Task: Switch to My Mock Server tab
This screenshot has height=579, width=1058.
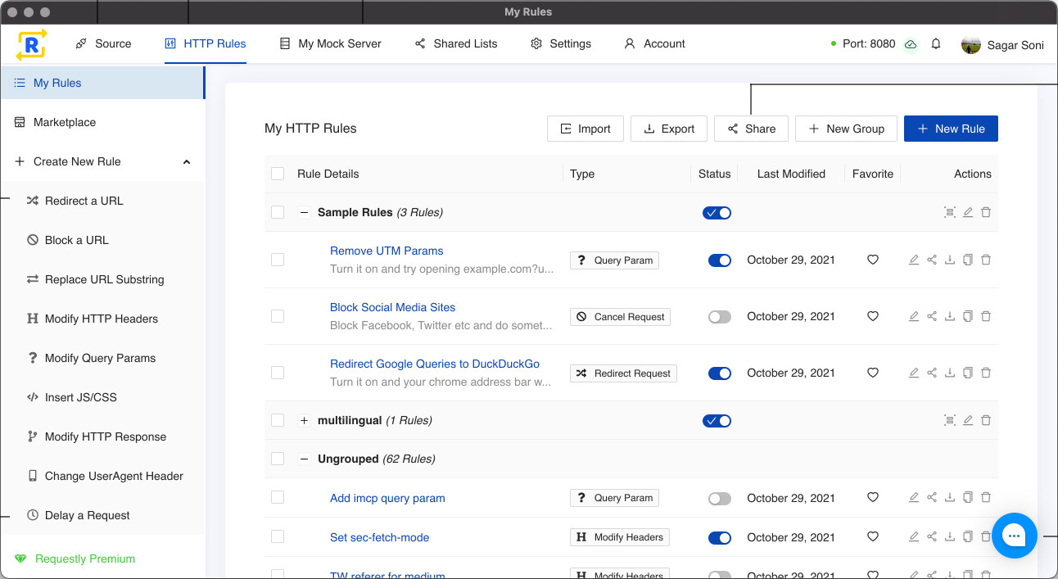Action: (x=330, y=44)
